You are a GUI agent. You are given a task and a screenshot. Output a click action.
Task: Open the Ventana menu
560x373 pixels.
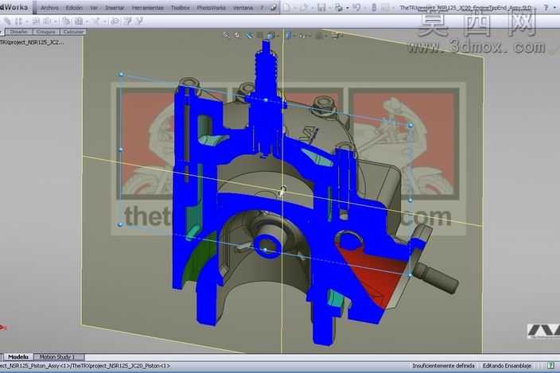click(x=243, y=7)
